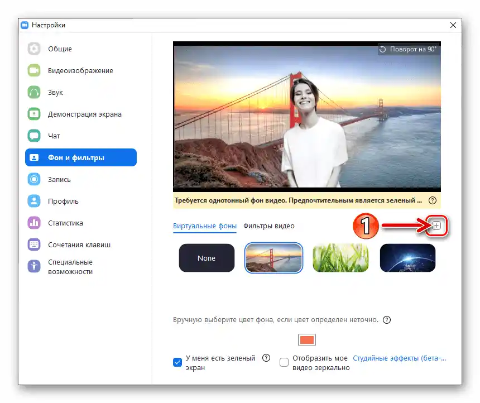Choose the Golden Gate bridge background thumbnail
The width and height of the screenshot is (480, 403).
[x=273, y=258]
